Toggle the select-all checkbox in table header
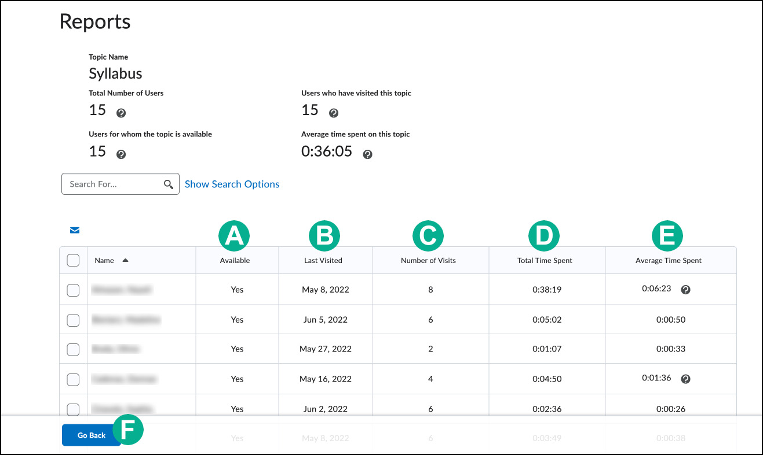Image resolution: width=763 pixels, height=455 pixels. pos(73,260)
